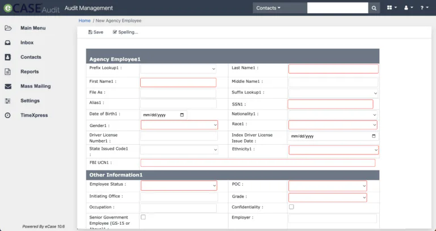Click the Other Information1 section header

pos(233,175)
